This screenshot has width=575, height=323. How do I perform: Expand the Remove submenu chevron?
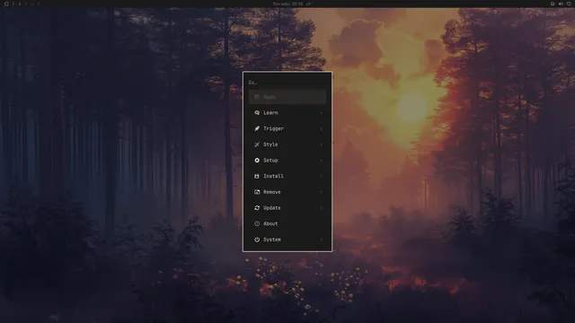(322, 192)
